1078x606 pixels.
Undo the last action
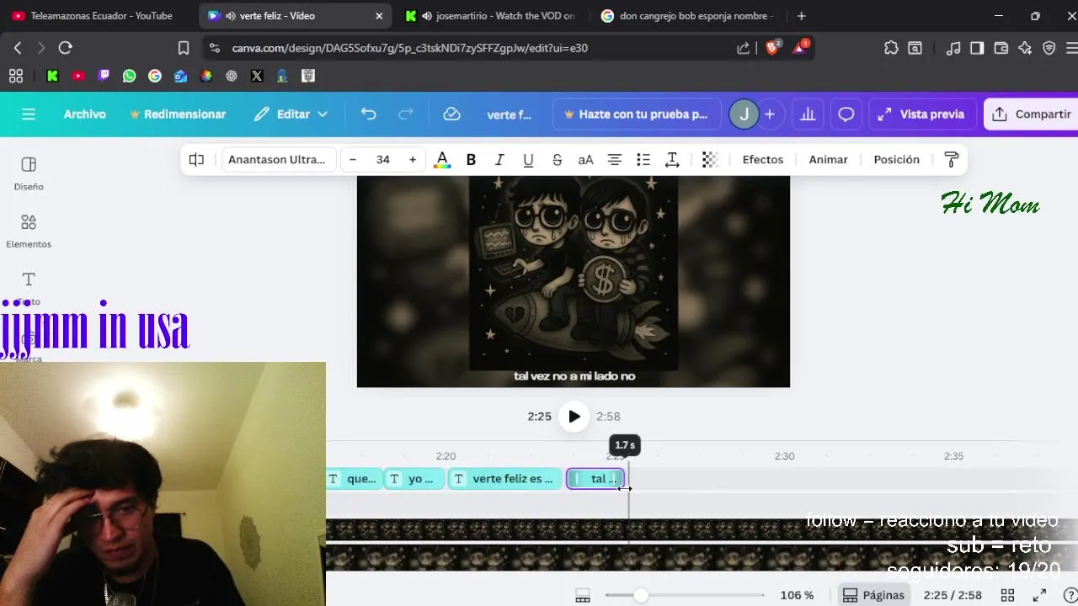pyautogui.click(x=368, y=114)
